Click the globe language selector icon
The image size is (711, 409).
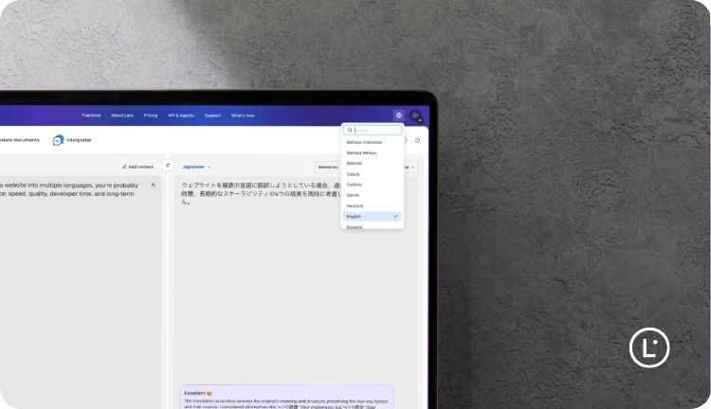(x=398, y=116)
